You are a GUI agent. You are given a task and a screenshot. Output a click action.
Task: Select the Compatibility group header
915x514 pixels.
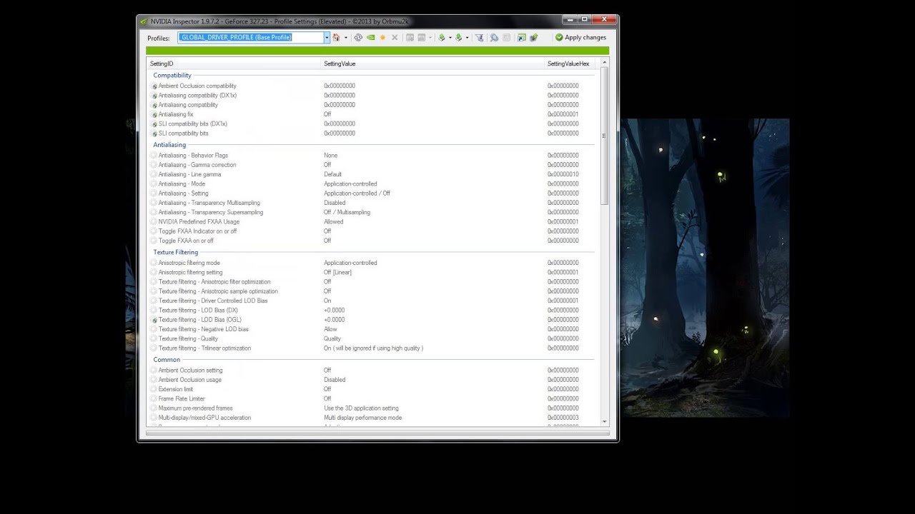(172, 75)
